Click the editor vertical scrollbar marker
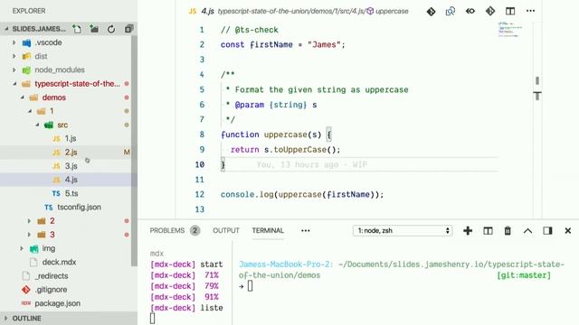The height and width of the screenshot is (325, 579). (537, 80)
